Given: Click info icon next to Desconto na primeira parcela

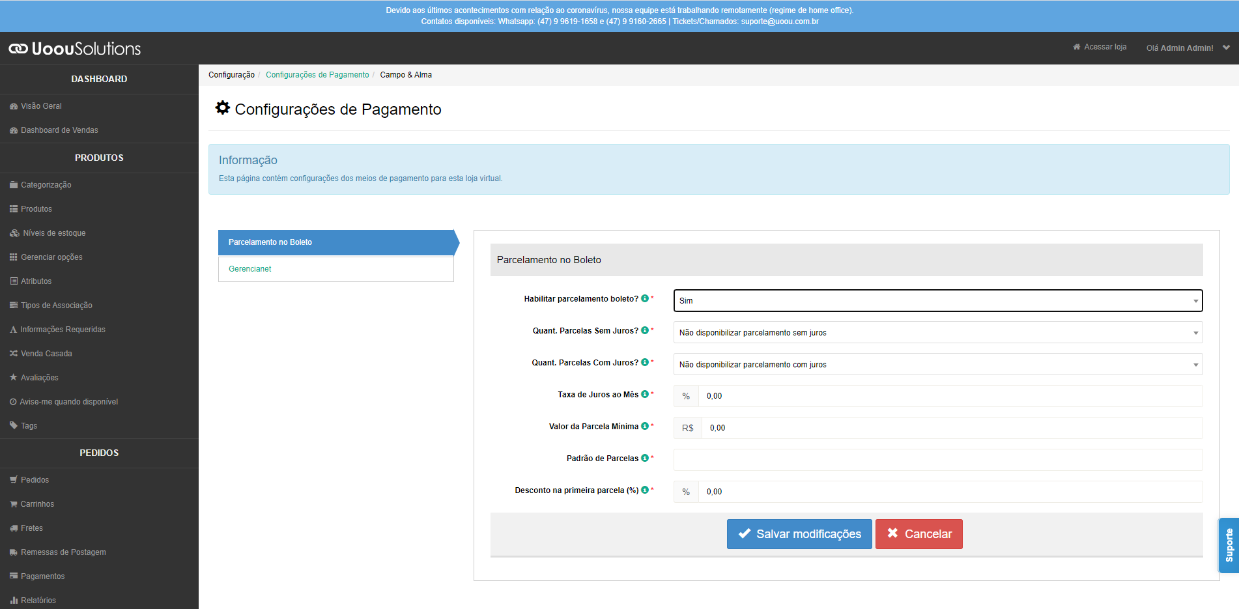Looking at the screenshot, I should 645,490.
